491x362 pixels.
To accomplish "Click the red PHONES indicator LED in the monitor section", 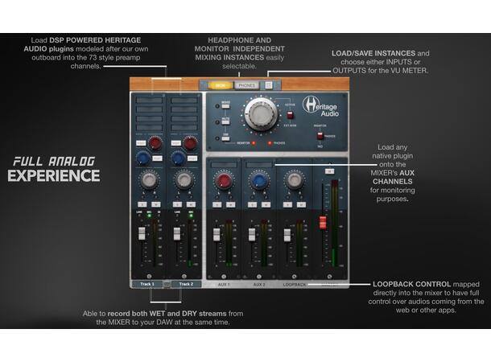I will coord(270,143).
